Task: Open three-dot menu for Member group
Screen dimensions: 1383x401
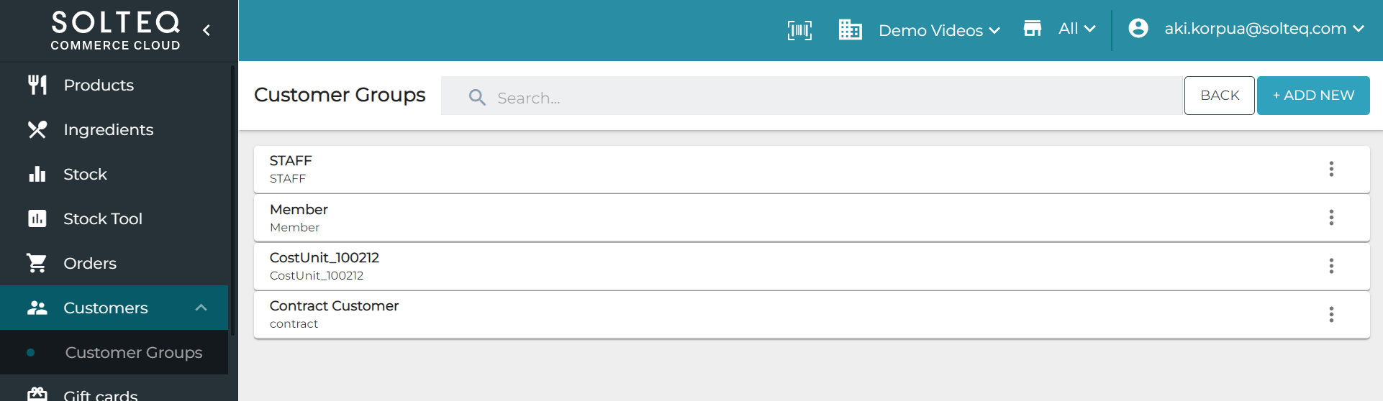Action: tap(1331, 218)
